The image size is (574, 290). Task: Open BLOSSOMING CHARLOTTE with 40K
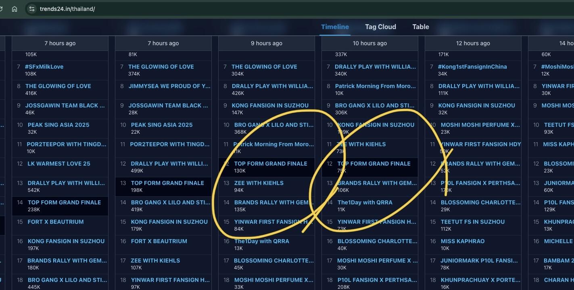[378, 241]
